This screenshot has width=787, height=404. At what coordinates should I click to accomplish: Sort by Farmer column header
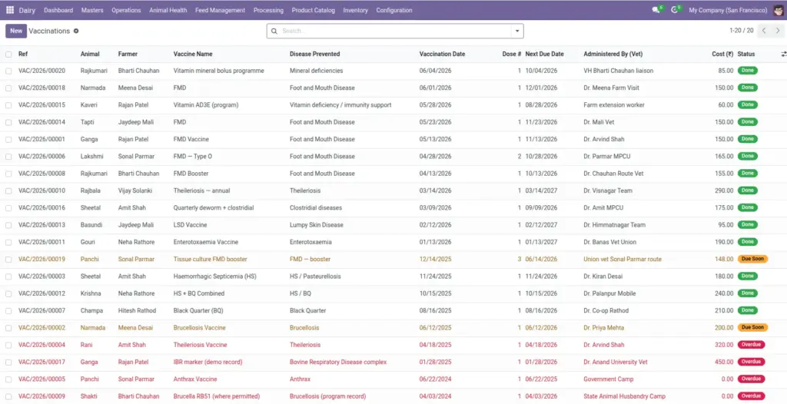(128, 55)
